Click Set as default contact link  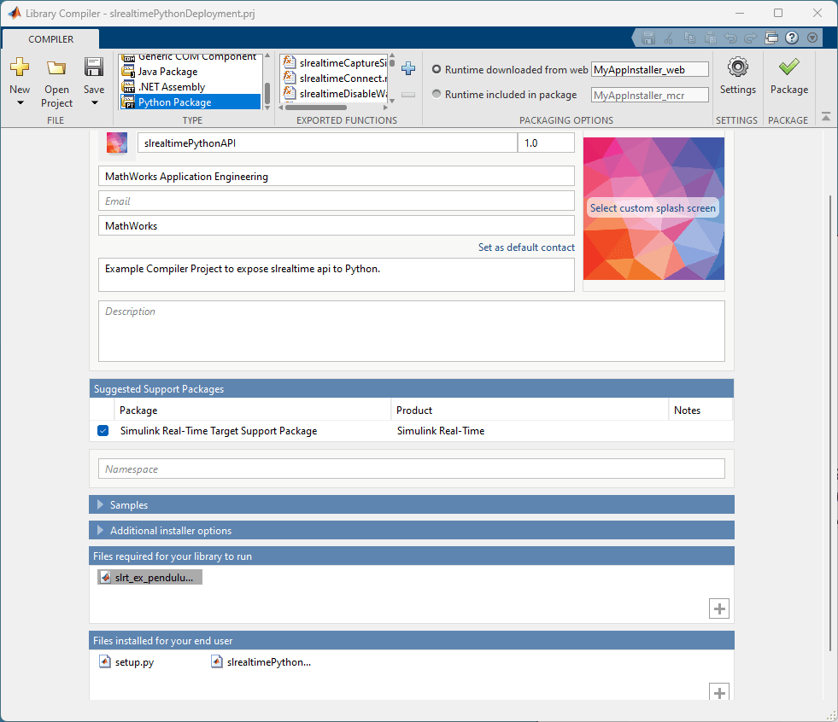pos(526,247)
